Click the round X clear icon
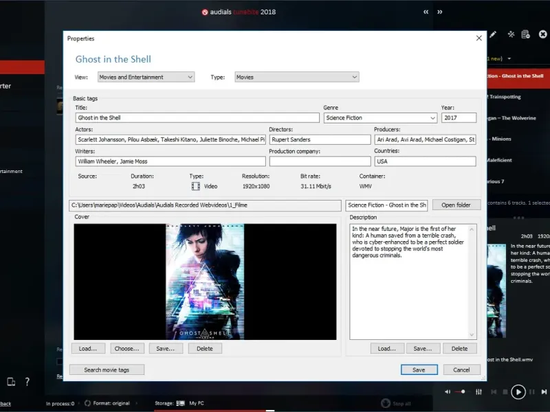Screen dimensions: 550x412 (544, 34)
